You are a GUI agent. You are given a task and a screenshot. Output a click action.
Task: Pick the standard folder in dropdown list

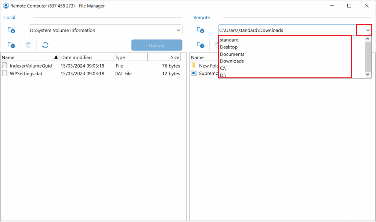(229, 40)
